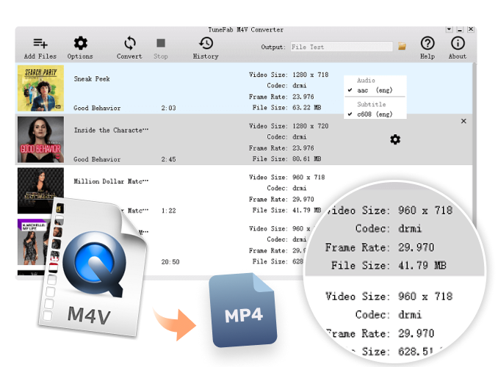Remove Inside the Character row with X
Viewport: 498px width, 367px height.
pos(463,121)
